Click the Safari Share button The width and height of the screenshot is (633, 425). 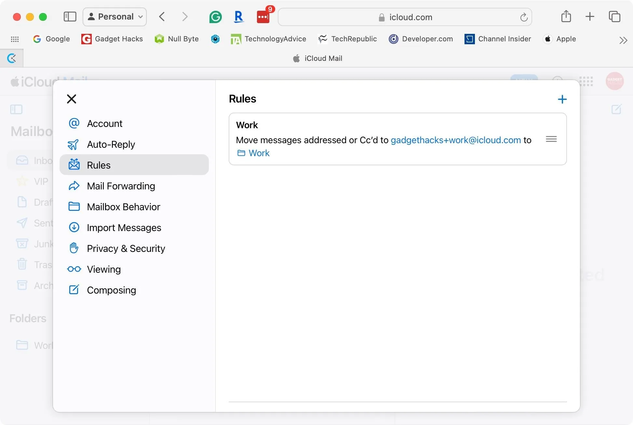[566, 16]
